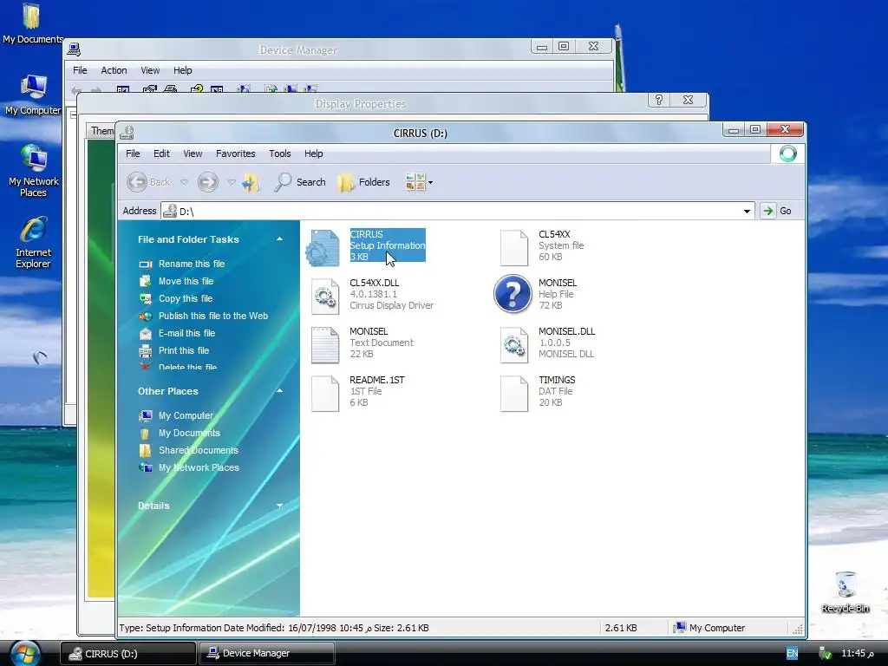Toggle the Folders pane
888x666 pixels.
click(363, 182)
